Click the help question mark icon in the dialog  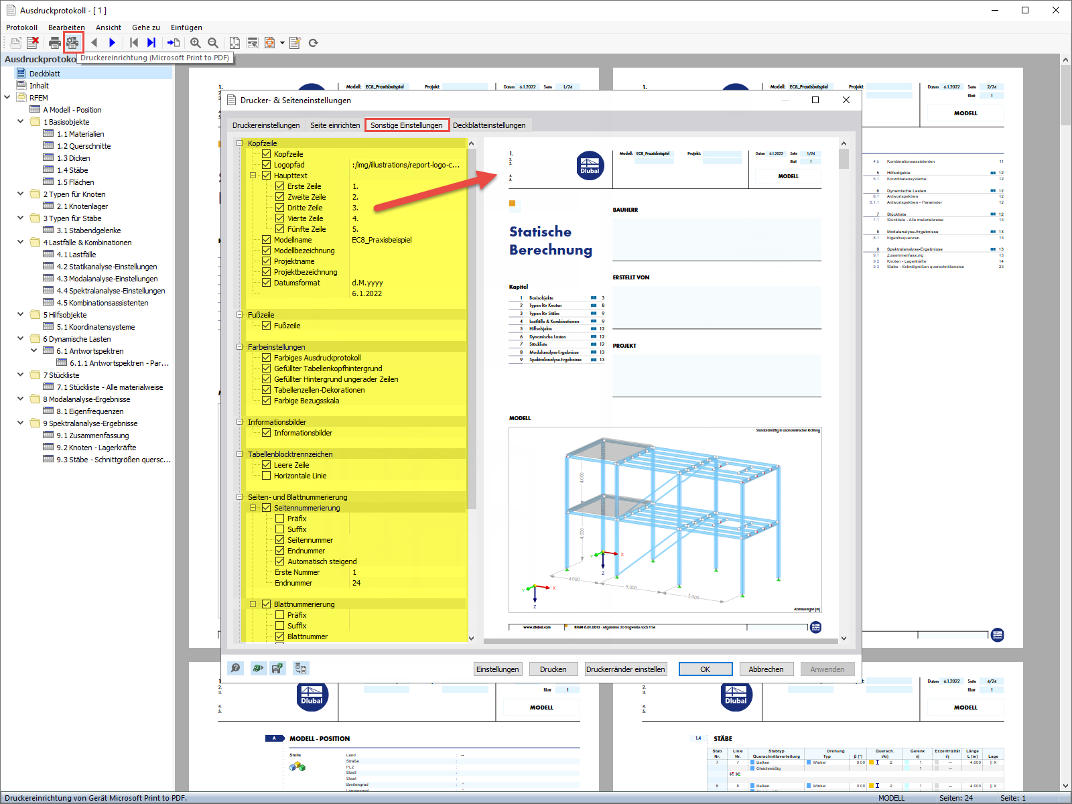coord(236,668)
